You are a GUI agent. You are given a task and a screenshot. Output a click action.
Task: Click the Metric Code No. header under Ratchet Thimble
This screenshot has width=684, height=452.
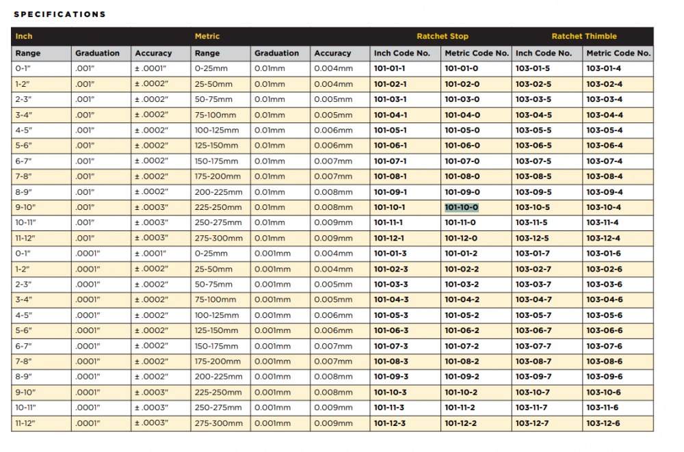(x=618, y=53)
